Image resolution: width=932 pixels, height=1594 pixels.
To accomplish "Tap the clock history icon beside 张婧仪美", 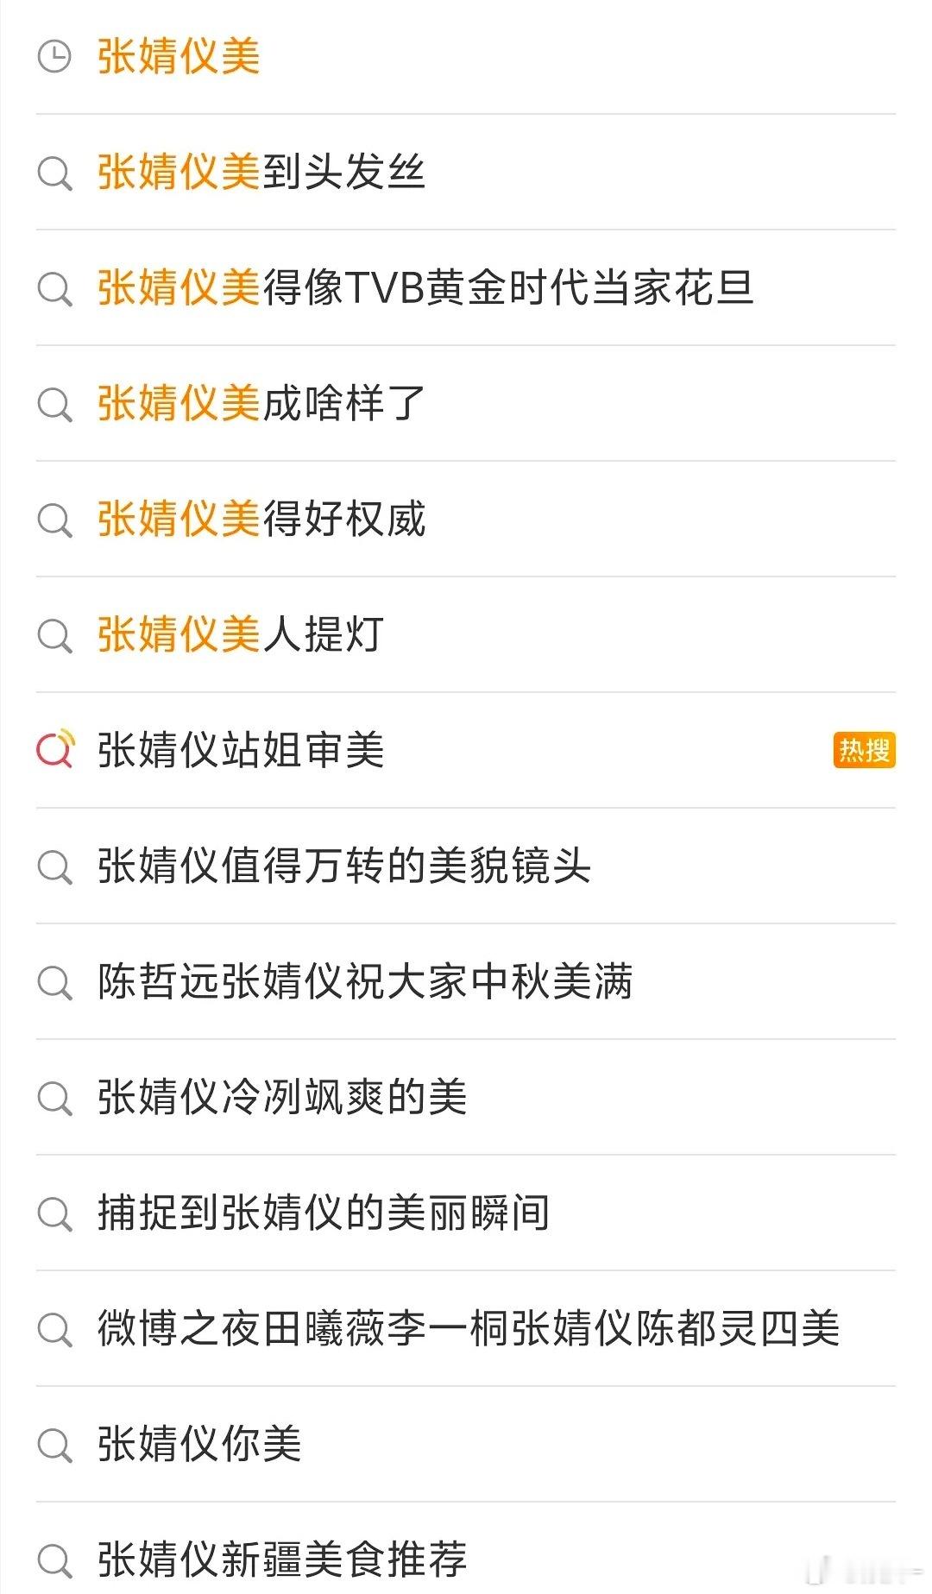I will pos(54,56).
